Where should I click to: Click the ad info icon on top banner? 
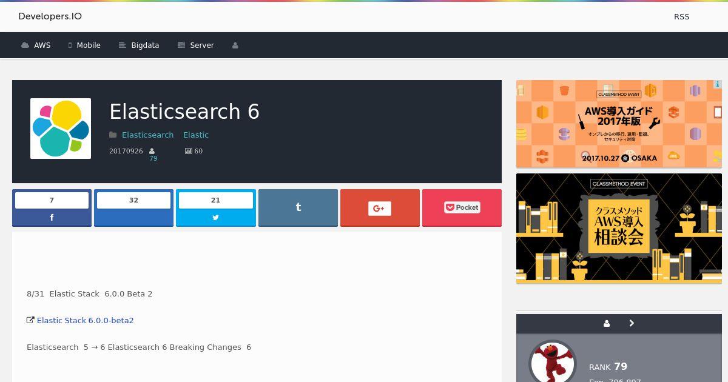(717, 84)
